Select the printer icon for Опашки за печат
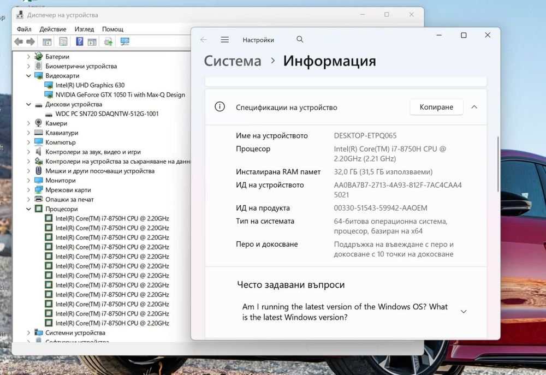546x375 pixels. (x=38, y=199)
